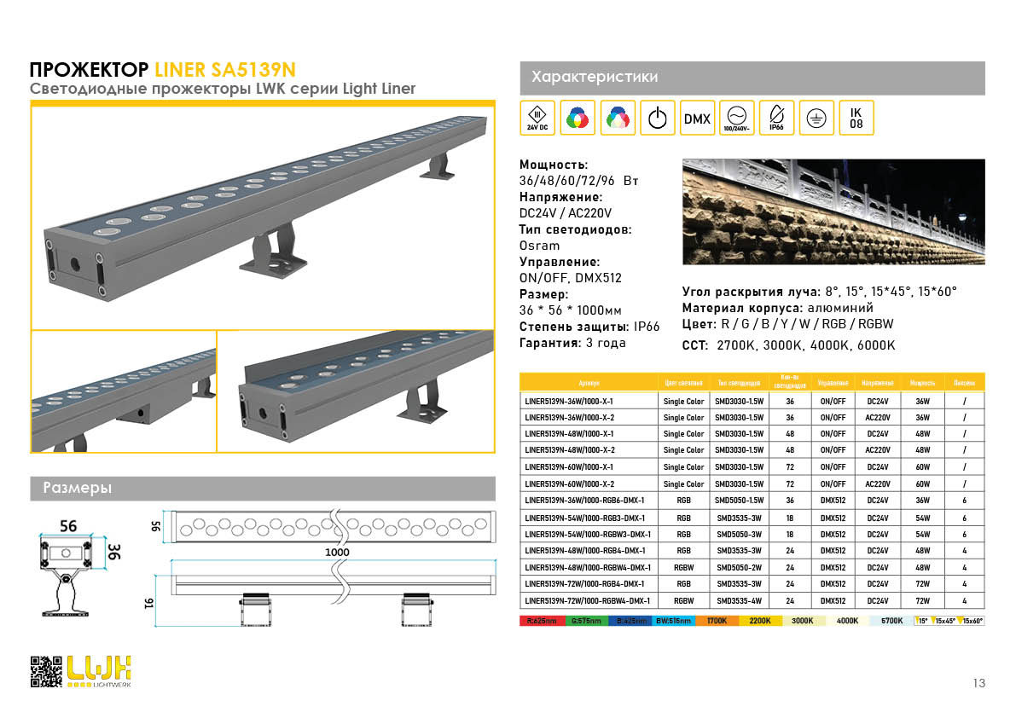Click the RGBW pastel color circles icon
The width and height of the screenshot is (1016, 718).
coord(617,118)
